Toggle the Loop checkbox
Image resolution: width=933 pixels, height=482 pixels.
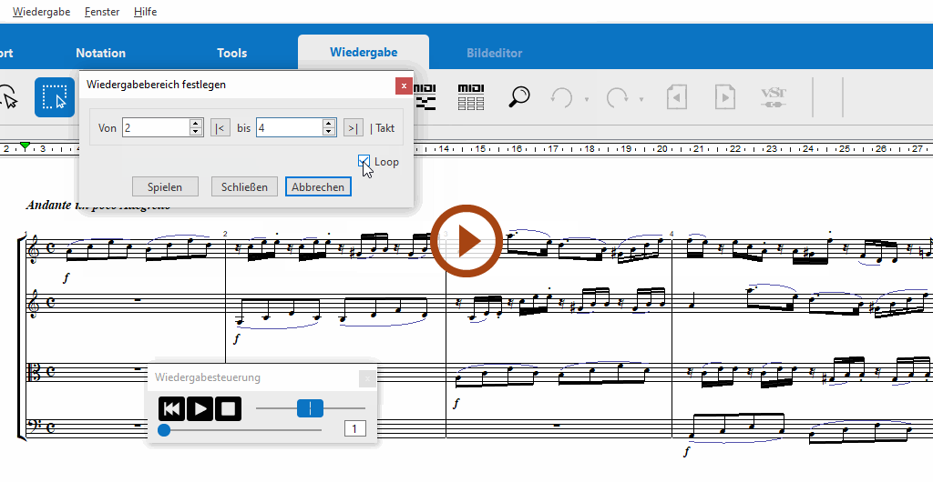tap(365, 162)
